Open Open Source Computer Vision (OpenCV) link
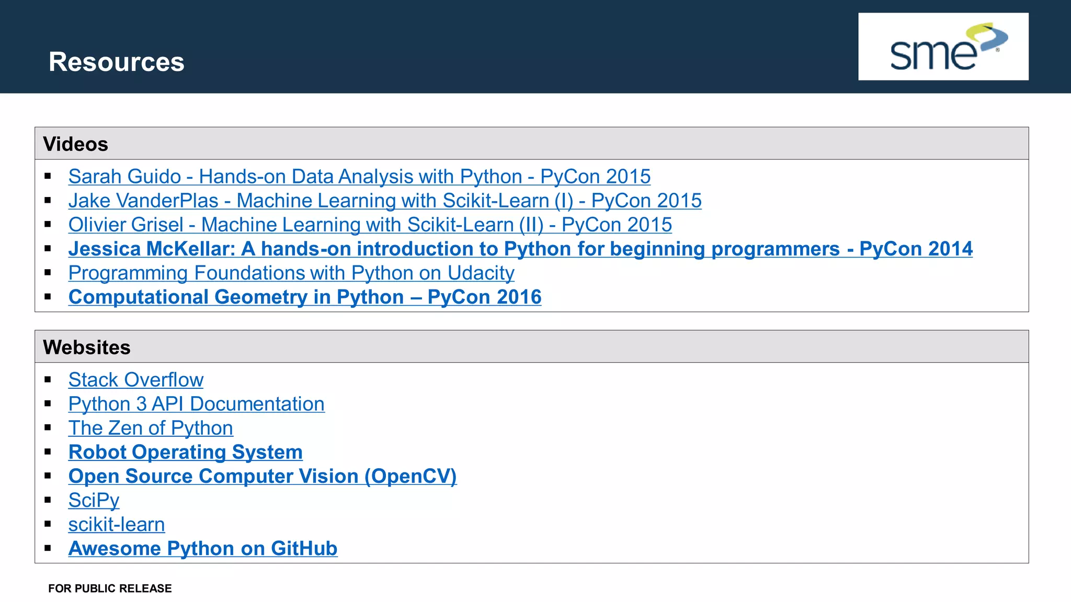The height and width of the screenshot is (602, 1071). [263, 476]
